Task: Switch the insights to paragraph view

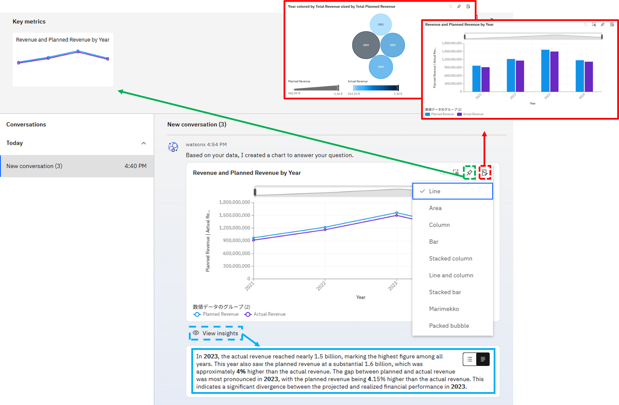Action: (483, 359)
